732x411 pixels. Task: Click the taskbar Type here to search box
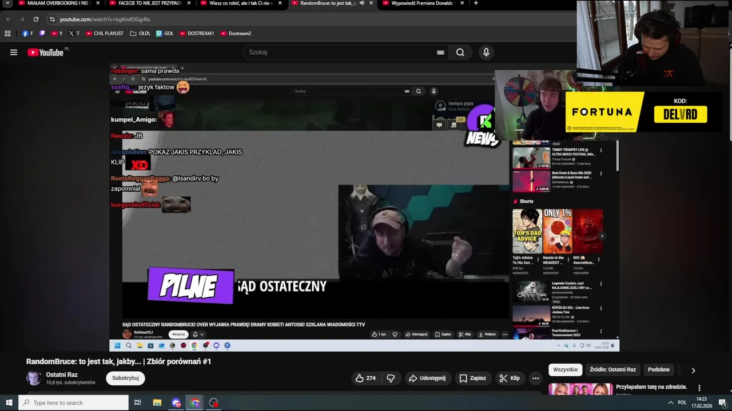pyautogui.click(x=73, y=403)
